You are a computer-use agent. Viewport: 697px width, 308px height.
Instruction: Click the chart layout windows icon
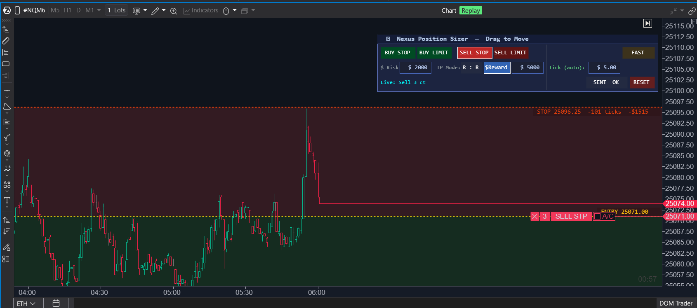click(x=244, y=11)
